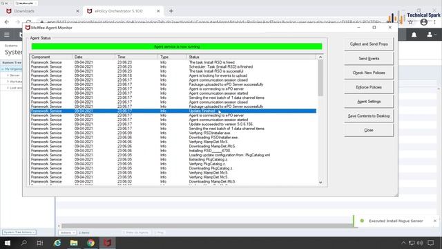Open the ePO user account dropdown

tap(431, 35)
